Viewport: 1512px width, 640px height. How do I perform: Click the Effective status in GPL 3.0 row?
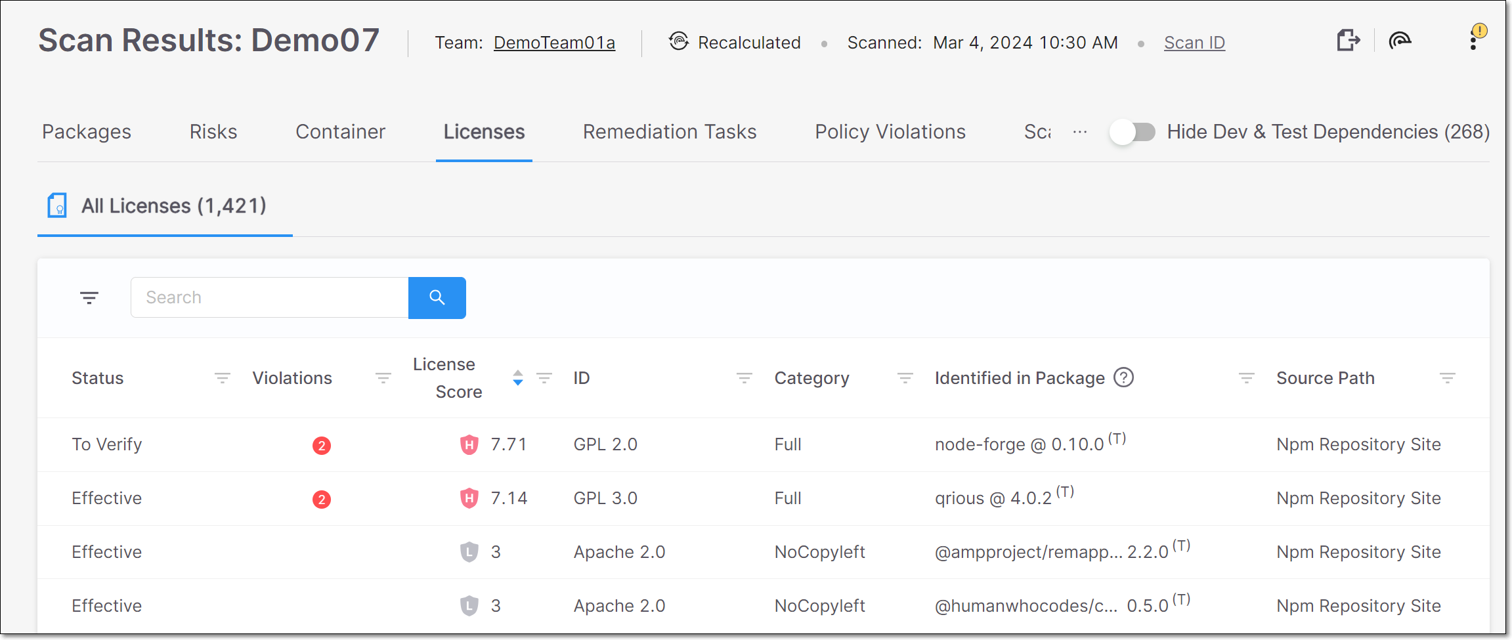tap(107, 498)
